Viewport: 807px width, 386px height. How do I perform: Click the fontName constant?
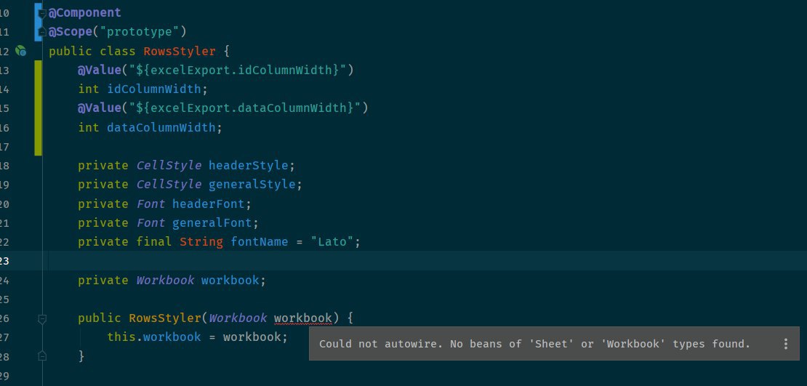pyautogui.click(x=259, y=241)
